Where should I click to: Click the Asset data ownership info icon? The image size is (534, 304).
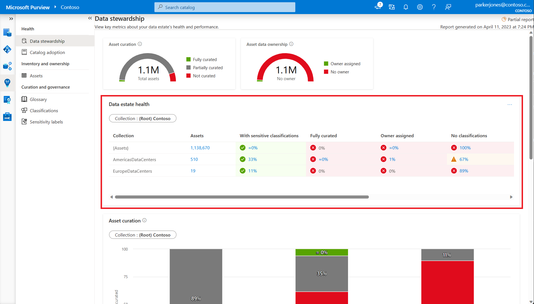[291, 44]
